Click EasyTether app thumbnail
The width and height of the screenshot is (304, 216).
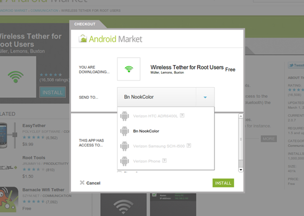tap(8, 135)
